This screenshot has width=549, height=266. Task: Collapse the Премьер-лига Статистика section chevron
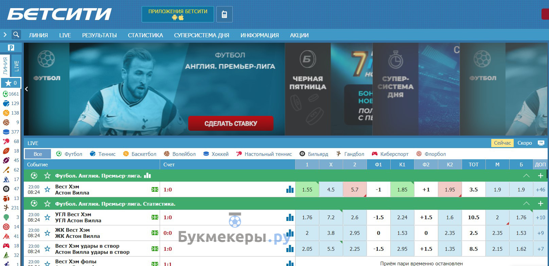pyautogui.click(x=526, y=204)
